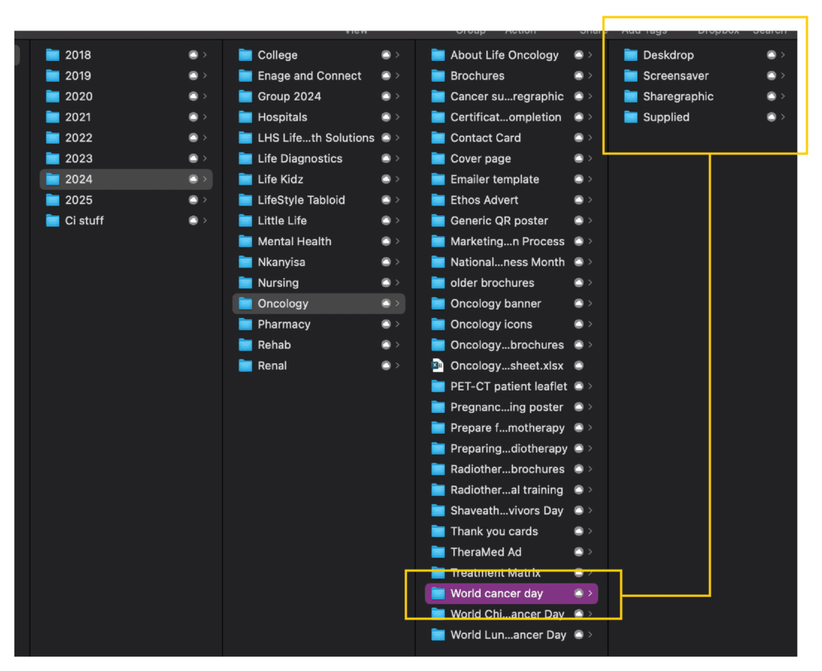
Task: Click the Excel file icon for Oncology sheet.xlsx
Action: (437, 366)
